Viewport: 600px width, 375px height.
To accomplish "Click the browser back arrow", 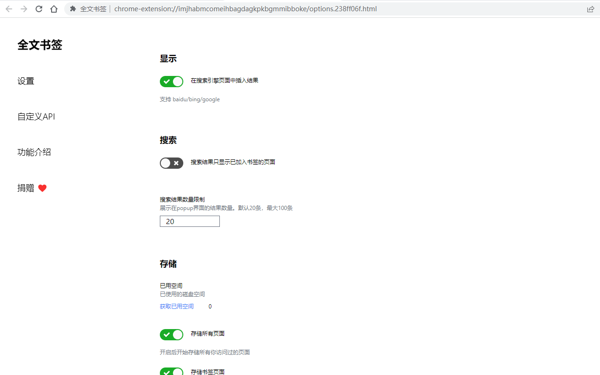I will (9, 9).
